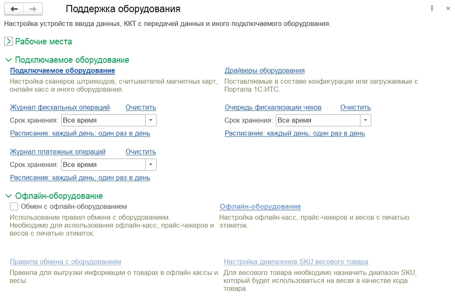Screen dimensions: 455x300
Task: Open Настройка диапазонов SKU весового товара
Action: pos(296,262)
